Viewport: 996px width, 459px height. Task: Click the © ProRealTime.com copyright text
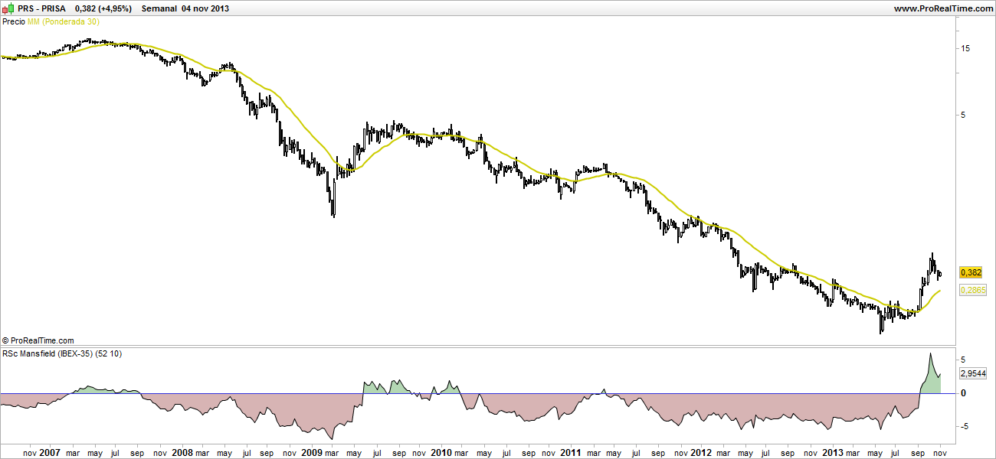click(x=38, y=340)
